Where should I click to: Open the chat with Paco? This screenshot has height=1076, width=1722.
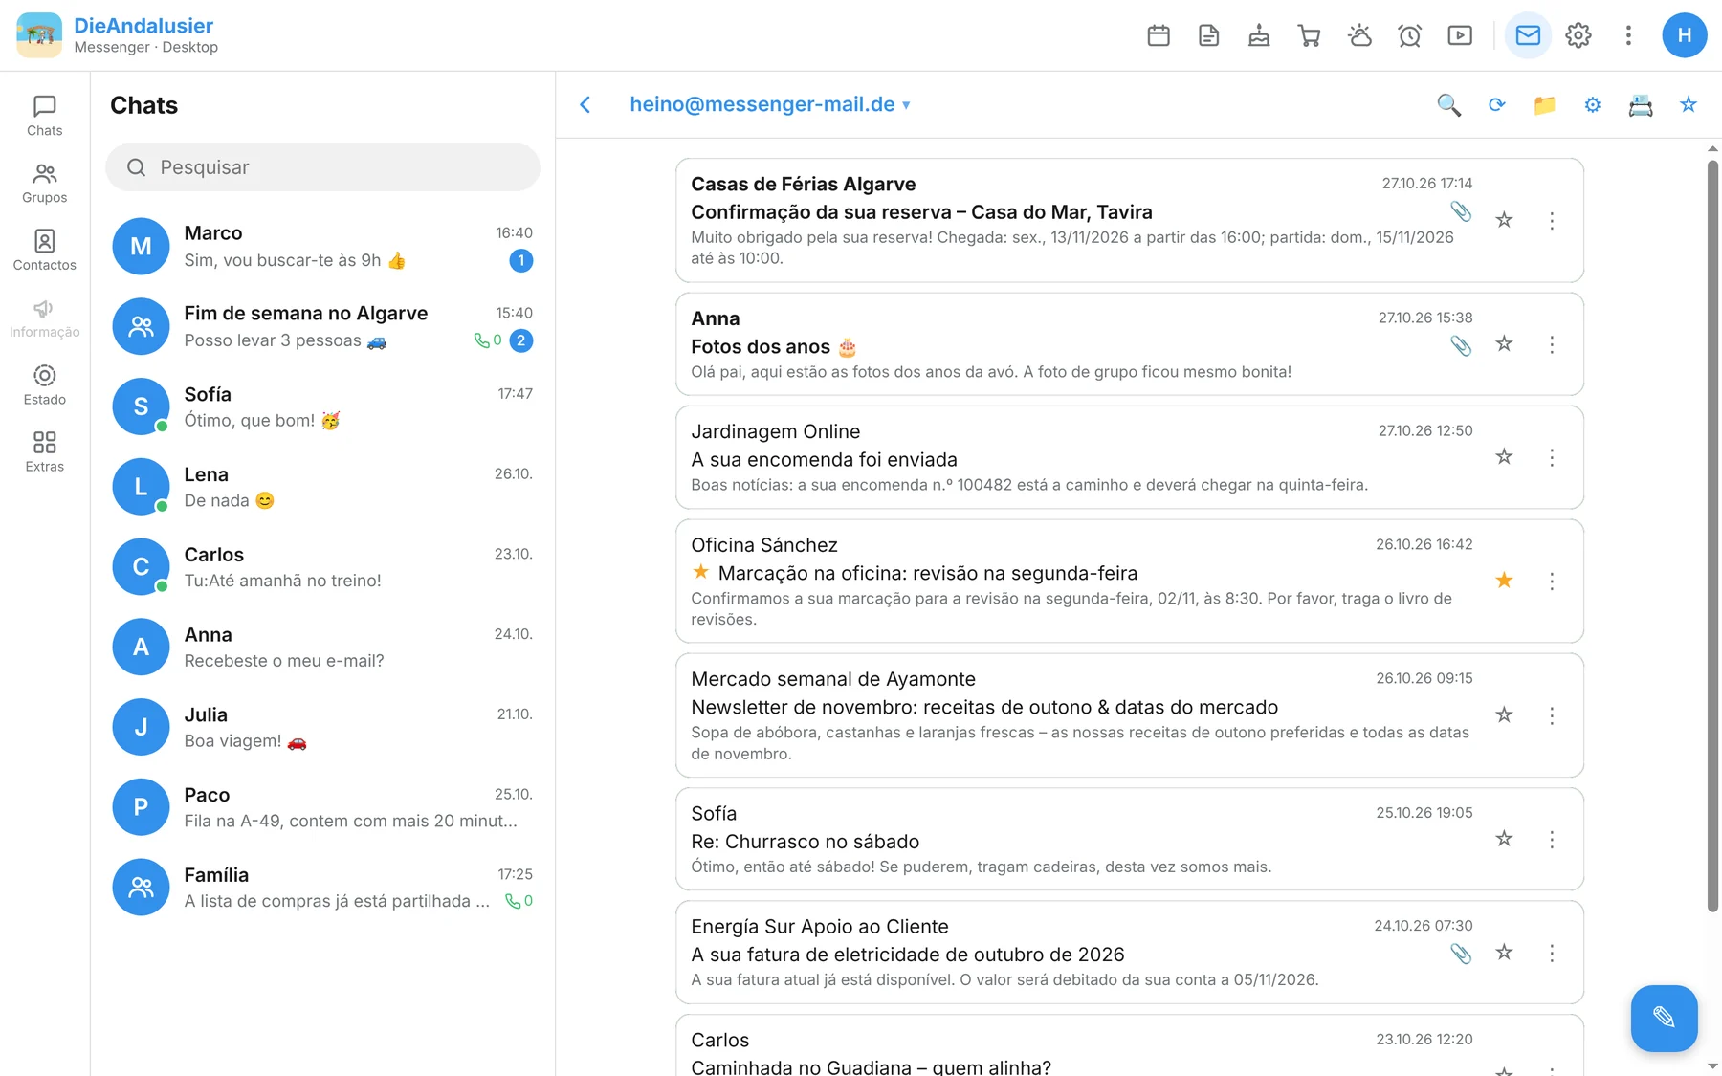[x=322, y=807]
